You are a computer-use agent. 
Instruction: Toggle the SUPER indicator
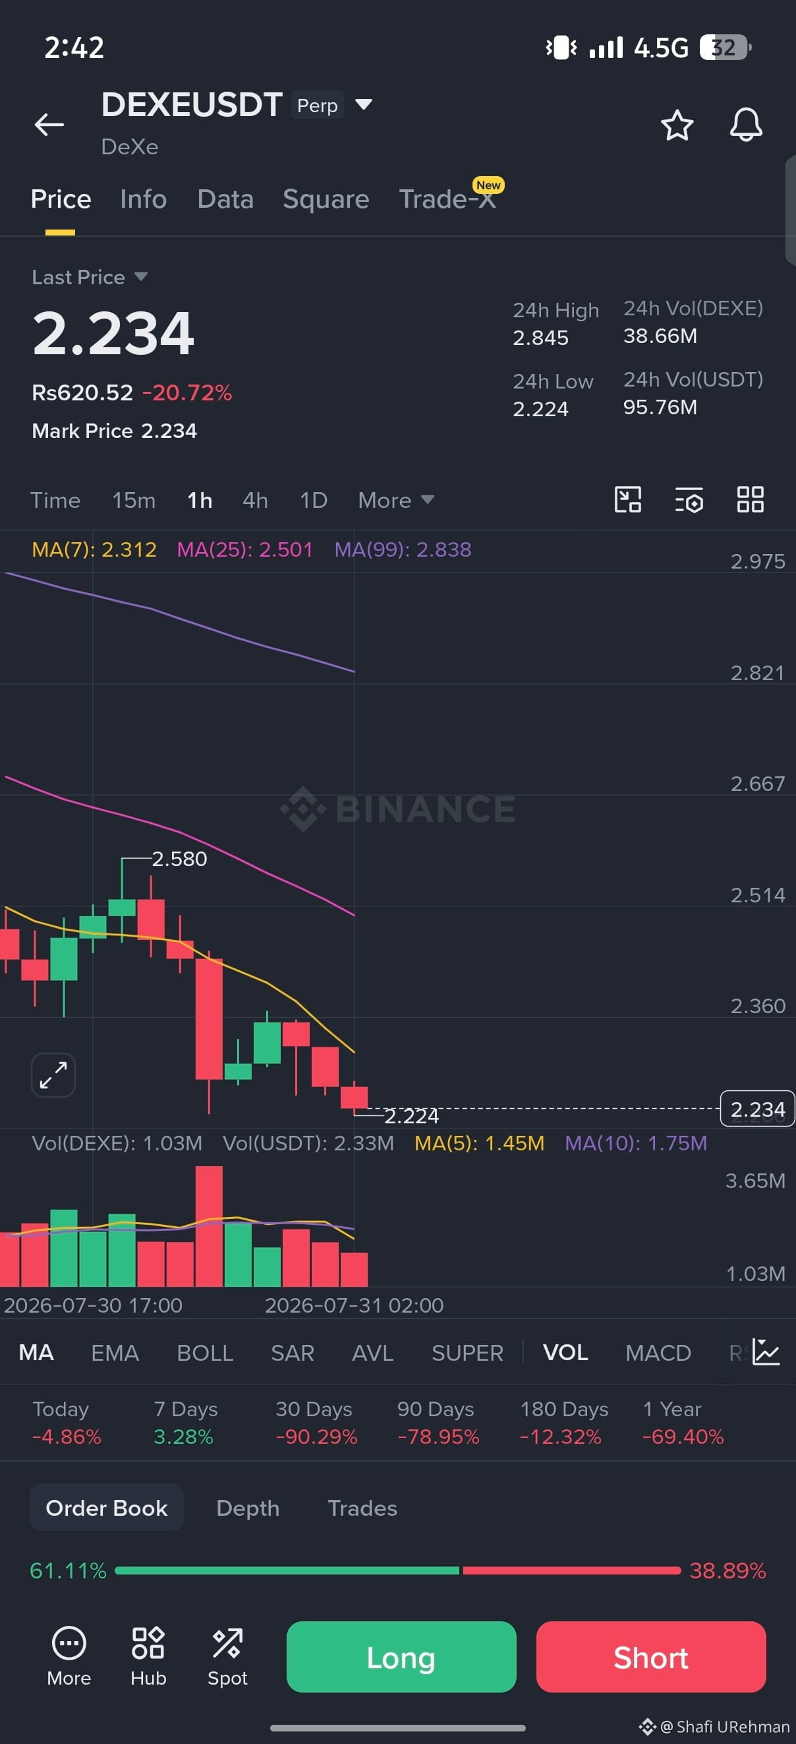pyautogui.click(x=467, y=1352)
